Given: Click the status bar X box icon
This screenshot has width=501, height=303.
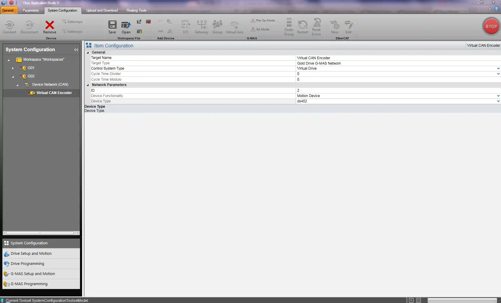Looking at the screenshot, I should 419,300.
